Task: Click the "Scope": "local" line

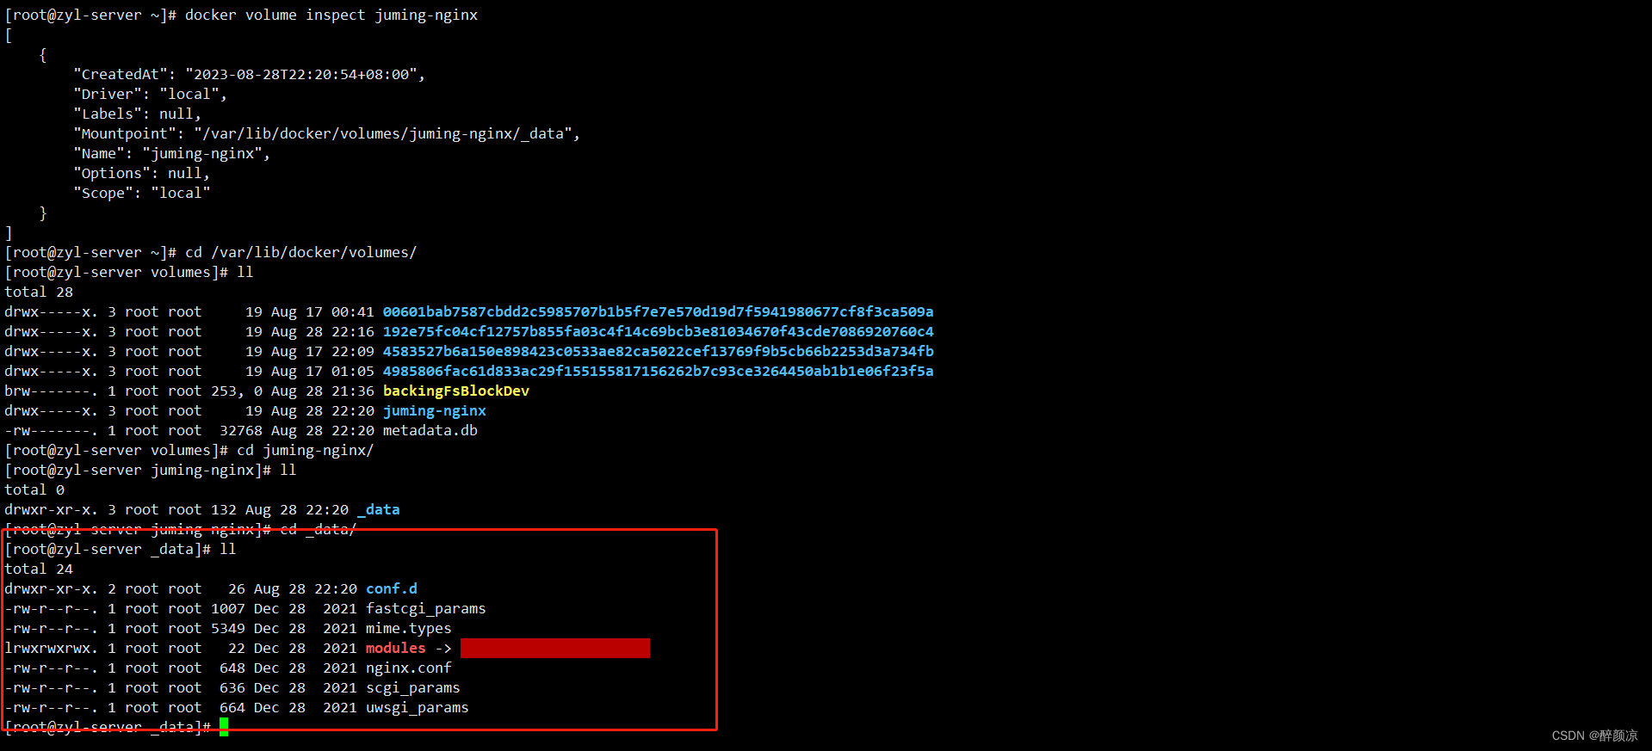Action: coord(141,193)
